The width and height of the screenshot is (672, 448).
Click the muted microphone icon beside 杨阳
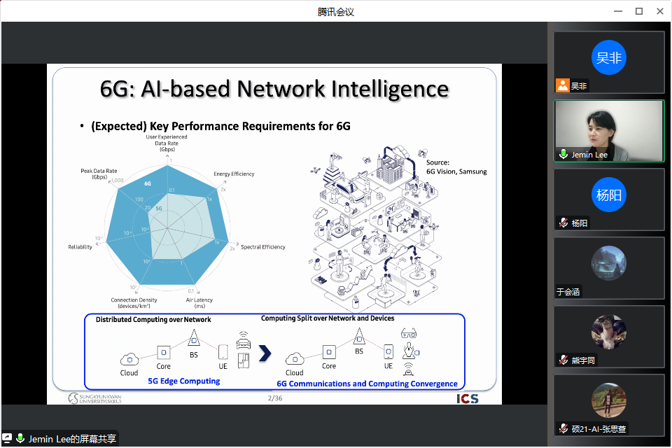[x=563, y=223]
